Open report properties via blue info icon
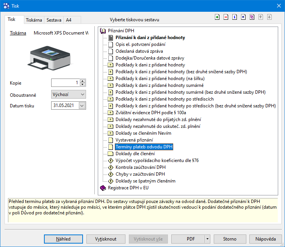 (235, 17)
